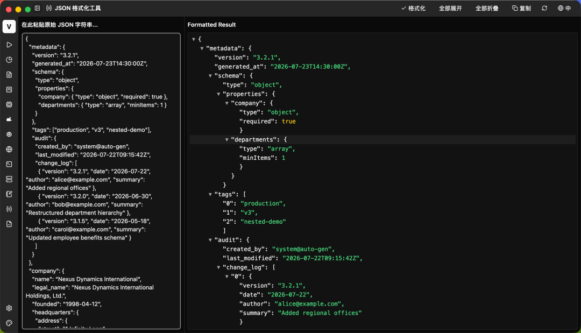581x333 pixels.
Task: Open the document text sidebar icon
Action: click(x=9, y=74)
